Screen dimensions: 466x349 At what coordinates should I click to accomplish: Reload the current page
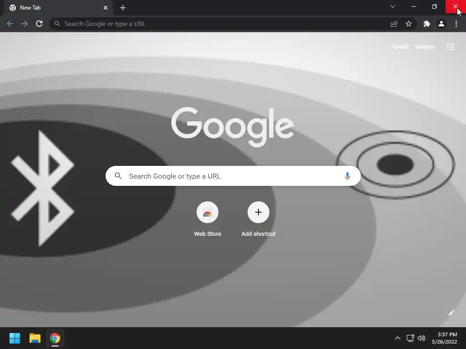(x=39, y=24)
